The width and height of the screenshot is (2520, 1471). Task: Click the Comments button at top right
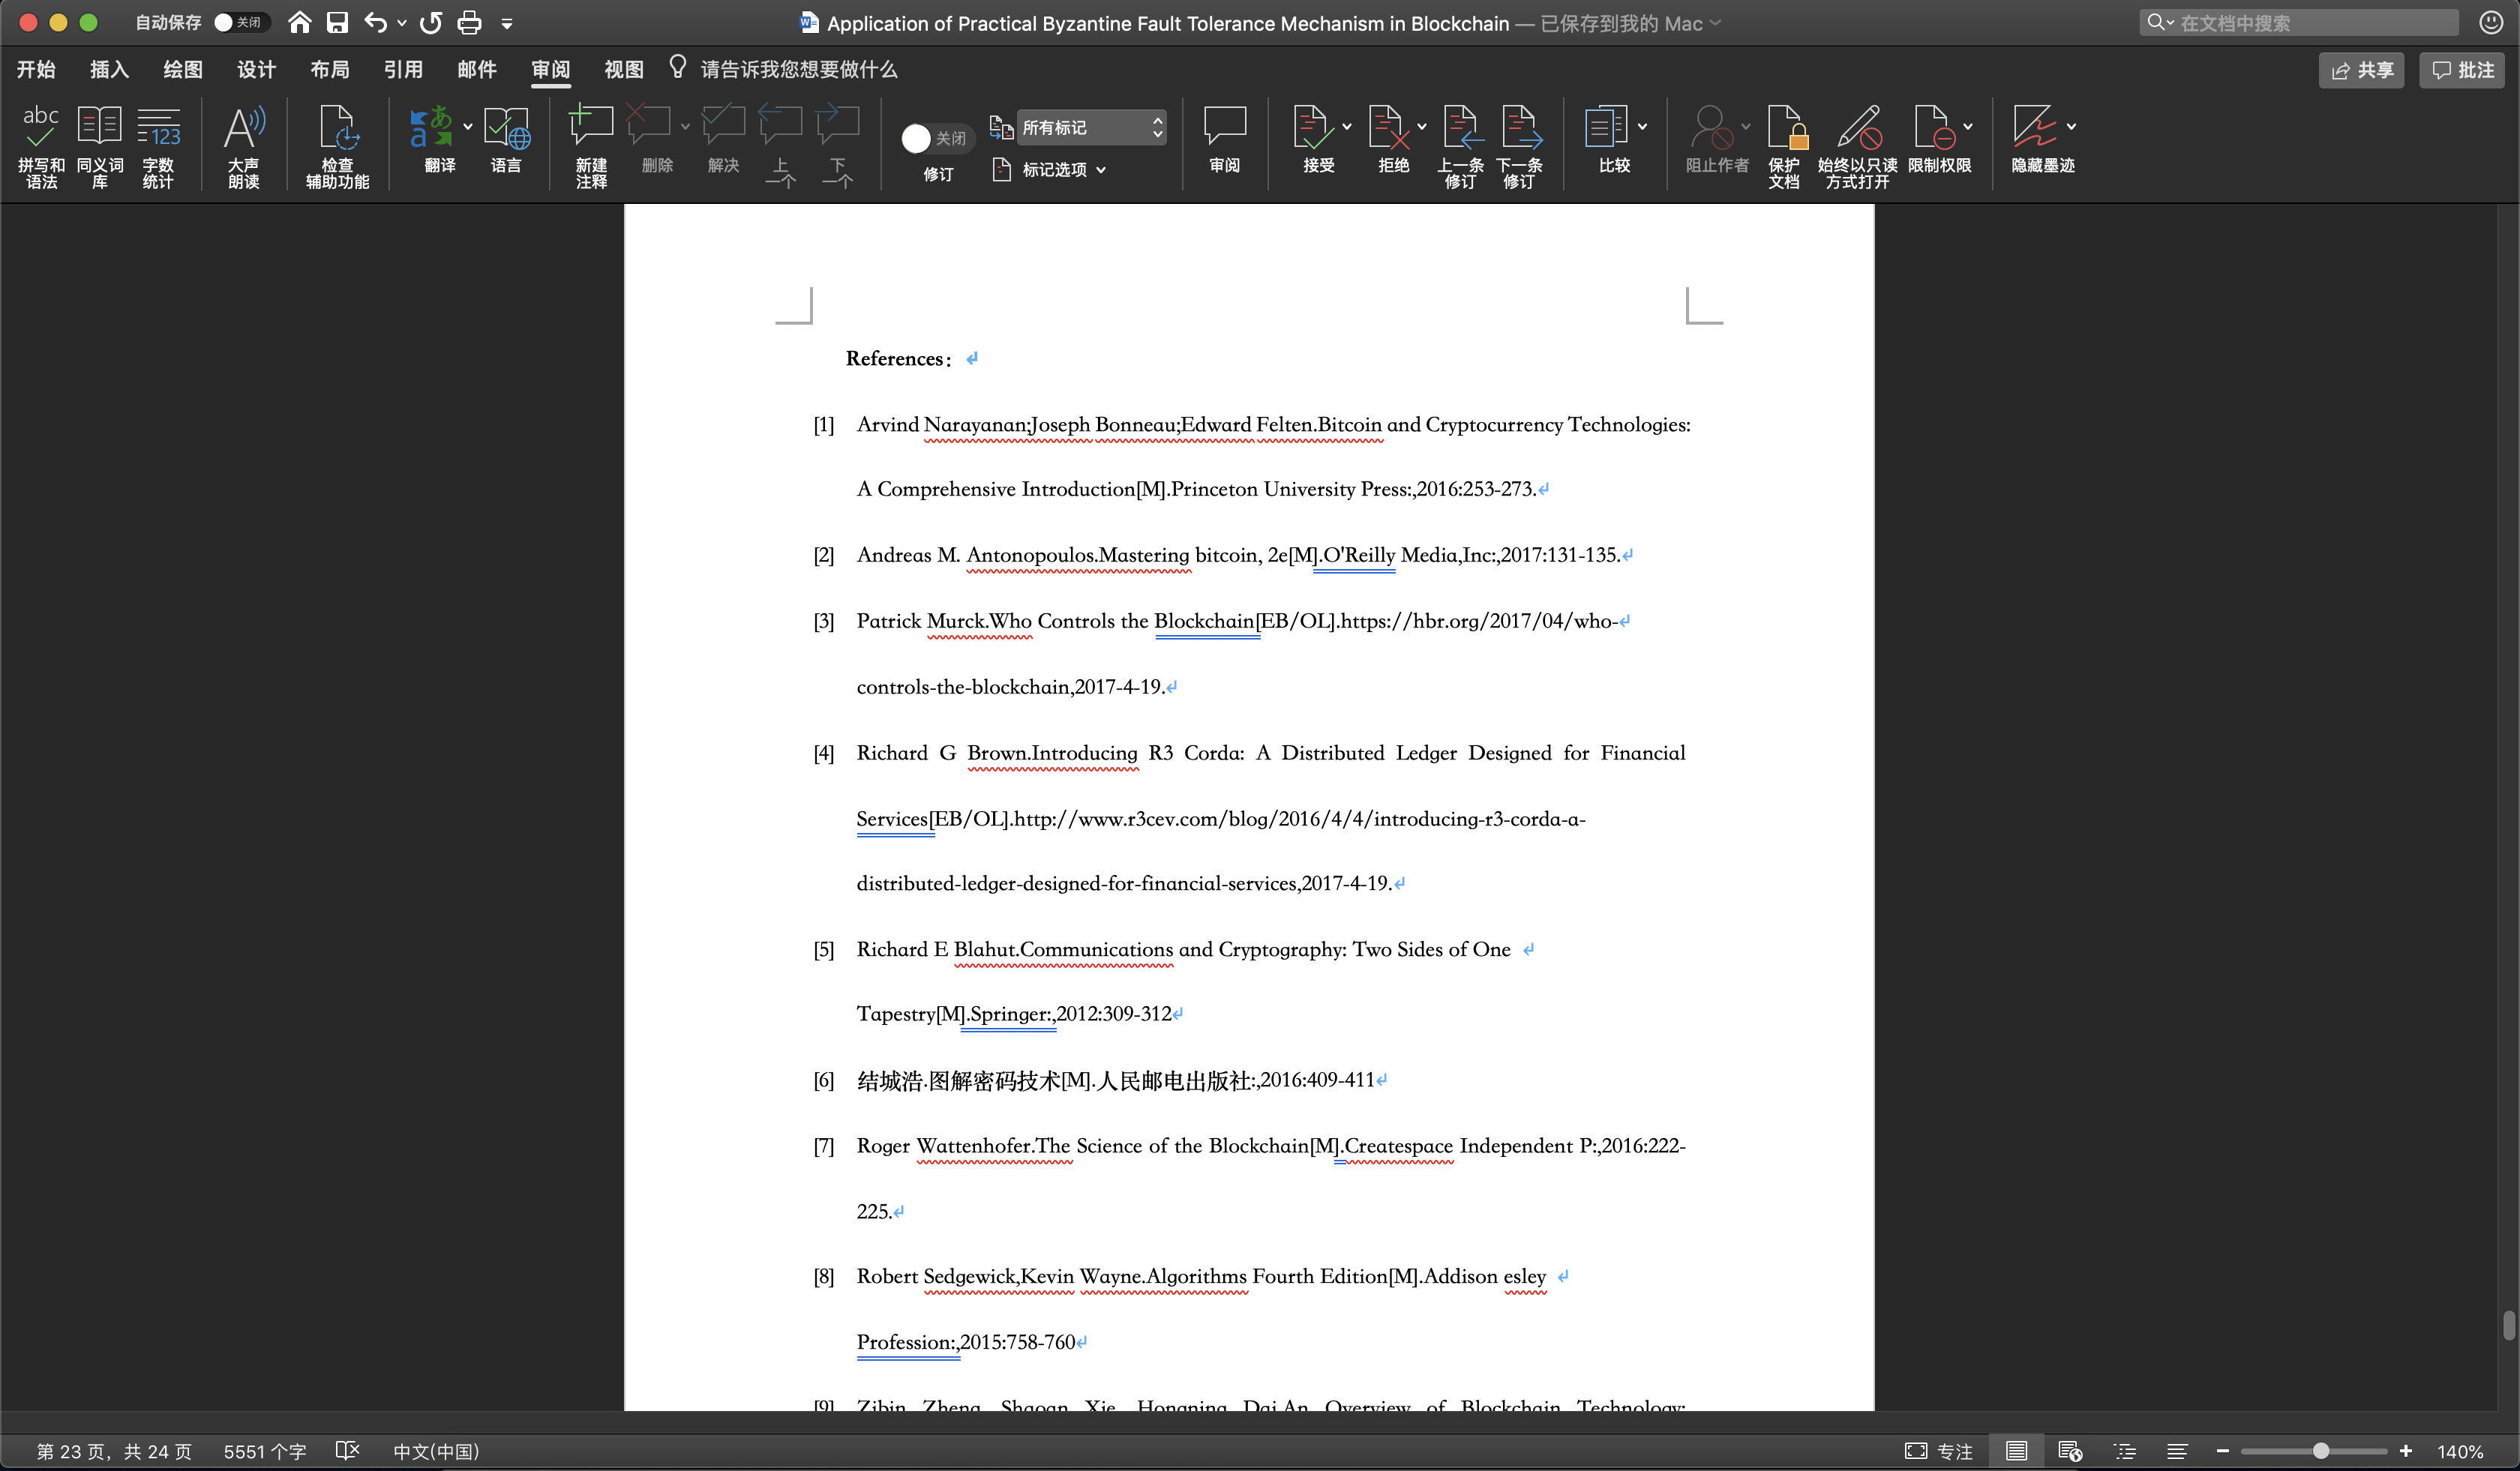[x=2462, y=70]
